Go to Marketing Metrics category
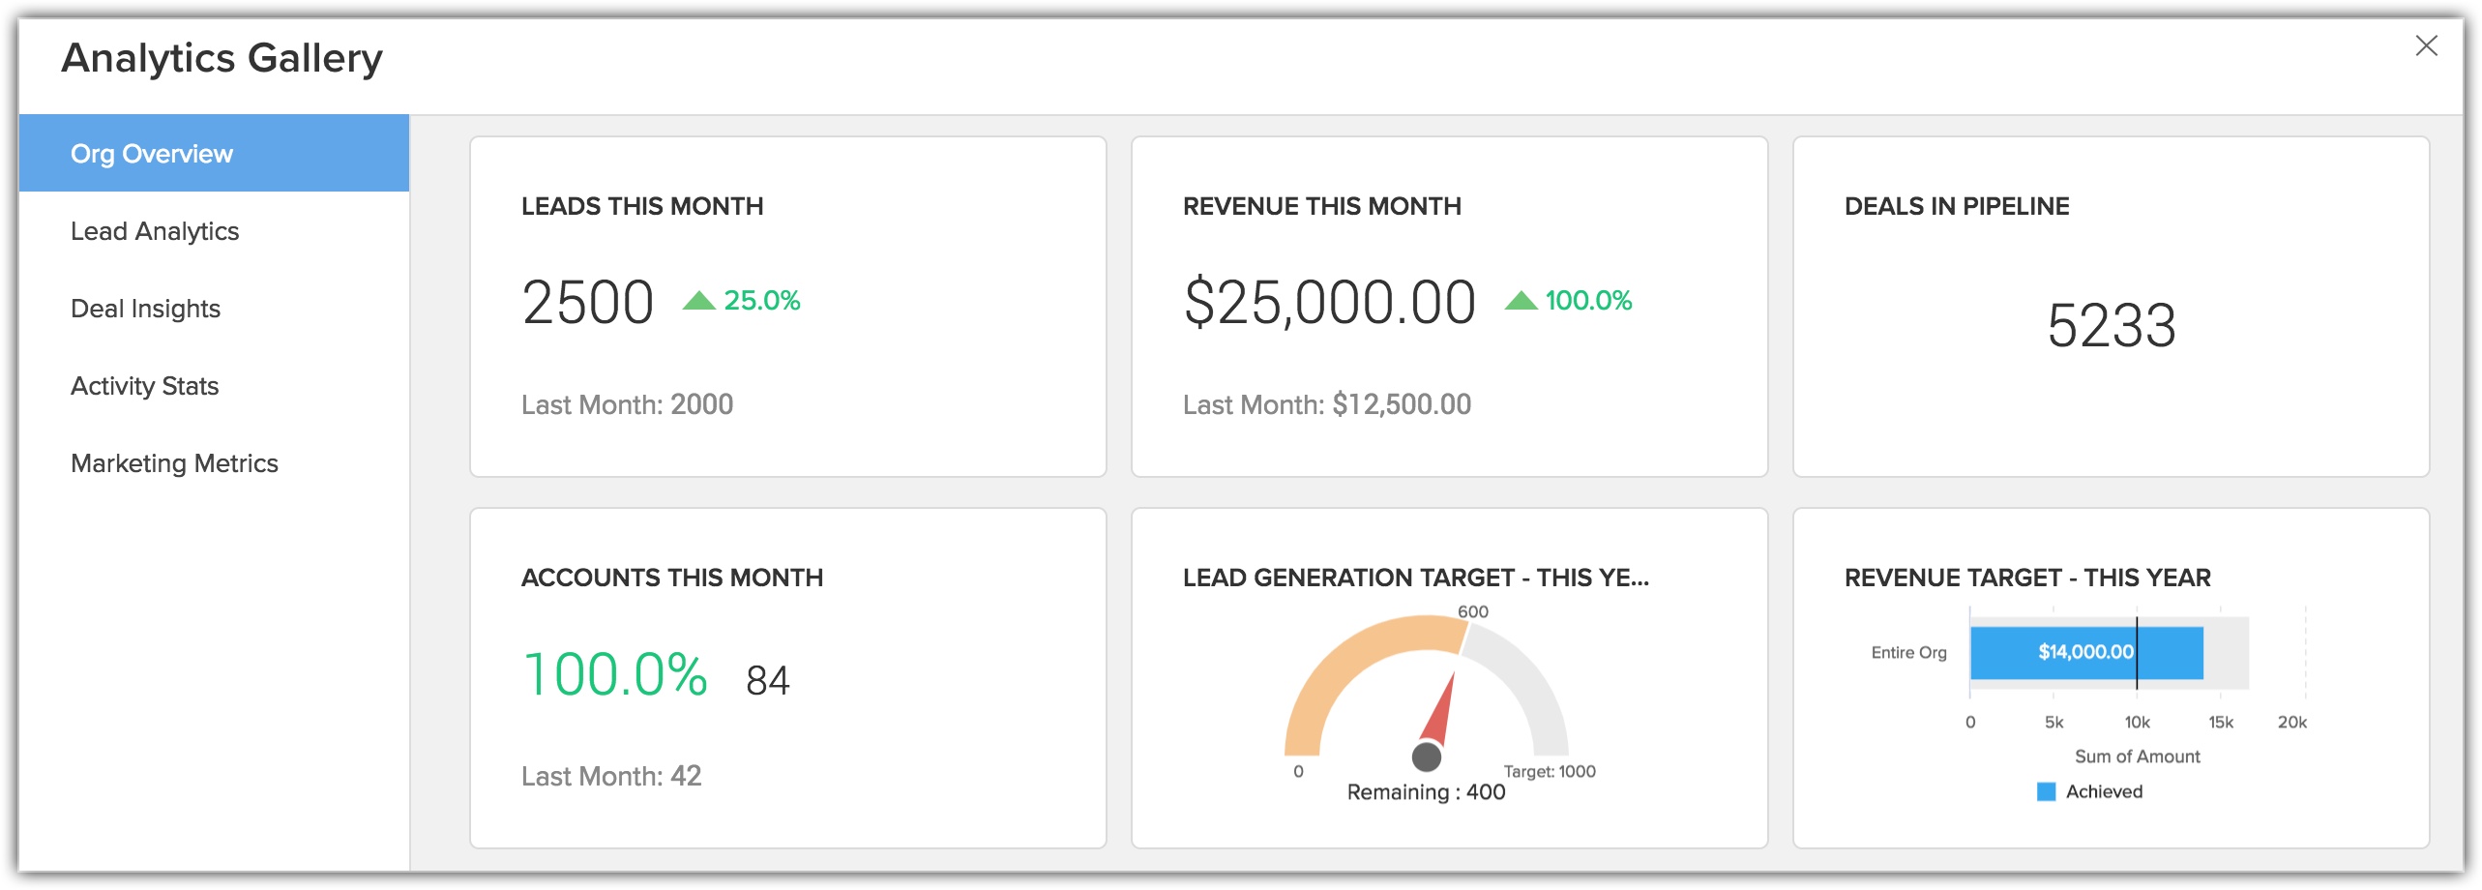 pyautogui.click(x=174, y=463)
